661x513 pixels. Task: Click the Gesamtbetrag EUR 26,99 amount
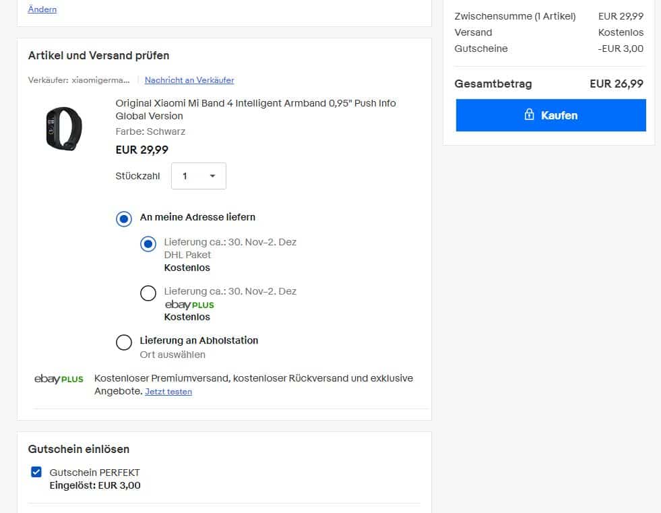617,84
